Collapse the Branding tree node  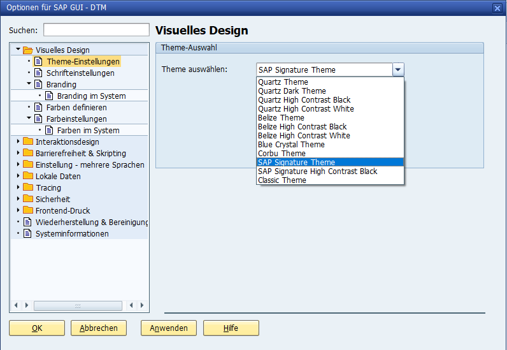pyautogui.click(x=29, y=84)
